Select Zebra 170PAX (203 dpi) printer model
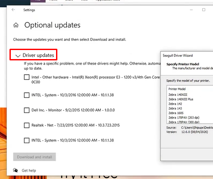Screen dimensions: 213x179 [184, 118]
